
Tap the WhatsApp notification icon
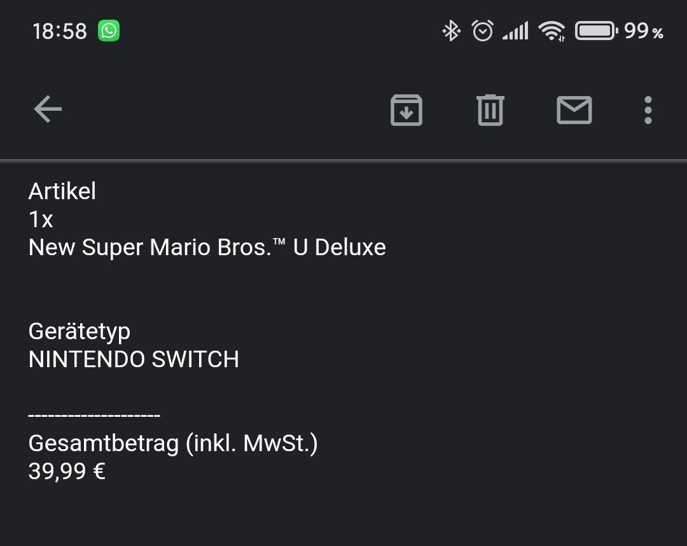click(109, 31)
